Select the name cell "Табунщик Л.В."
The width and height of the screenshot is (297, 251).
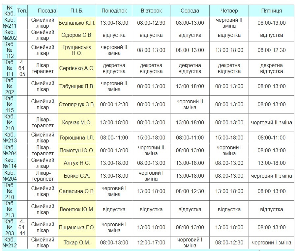pos(77,87)
